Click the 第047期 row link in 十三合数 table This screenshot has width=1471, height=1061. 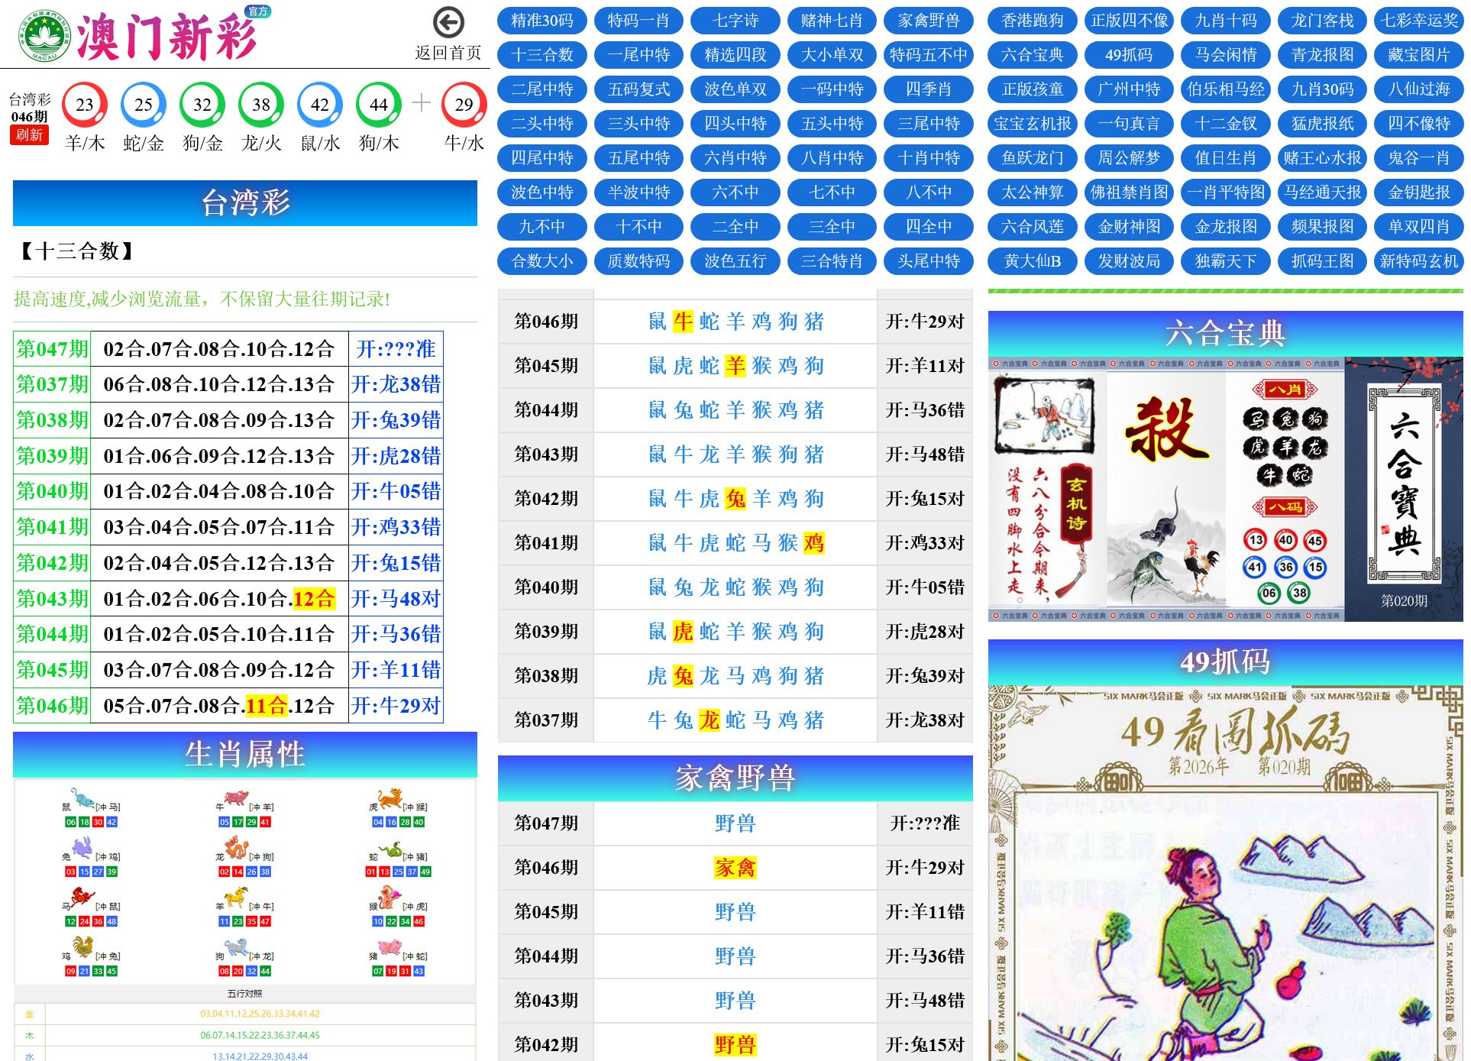(x=52, y=349)
